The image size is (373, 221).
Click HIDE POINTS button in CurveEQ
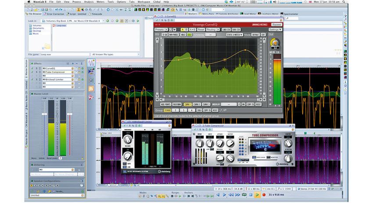coord(165,104)
